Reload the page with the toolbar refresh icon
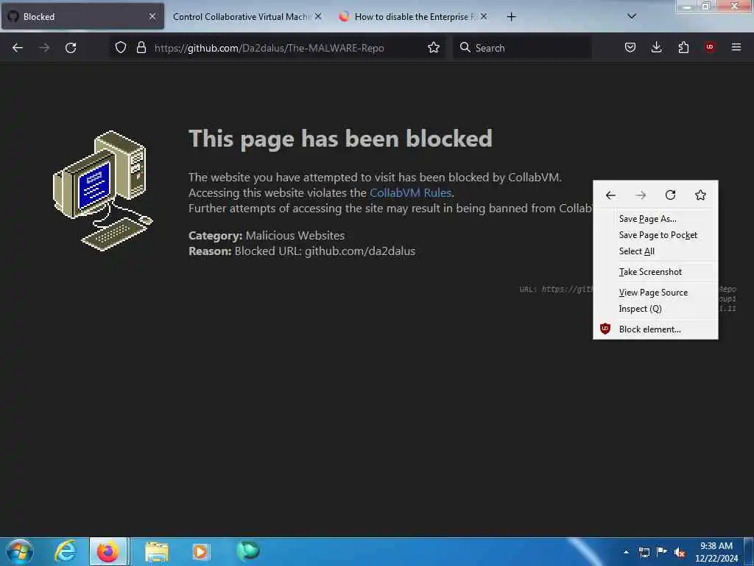This screenshot has width=754, height=566. (71, 48)
